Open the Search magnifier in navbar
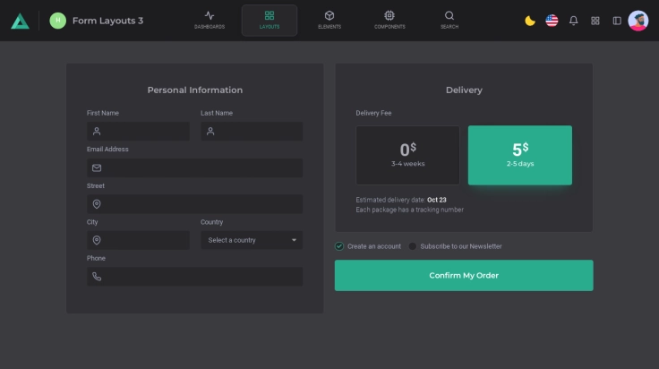 [449, 20]
